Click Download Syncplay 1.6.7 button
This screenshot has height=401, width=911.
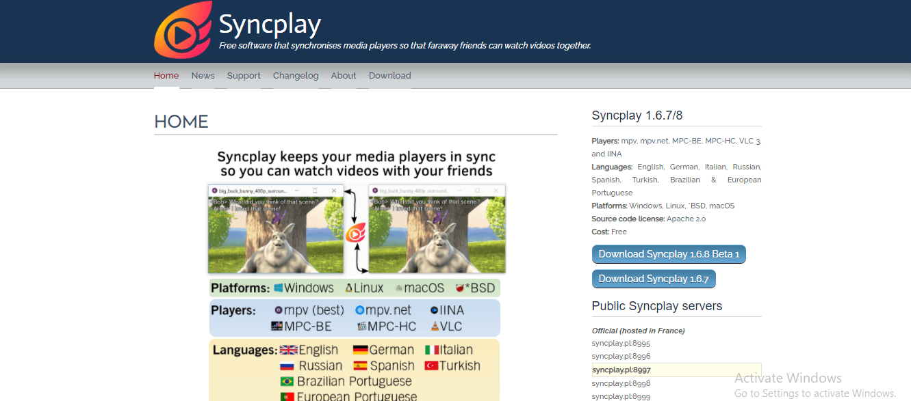[654, 279]
